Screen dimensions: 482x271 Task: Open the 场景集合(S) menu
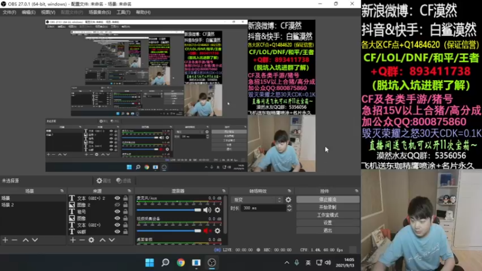[x=99, y=12]
